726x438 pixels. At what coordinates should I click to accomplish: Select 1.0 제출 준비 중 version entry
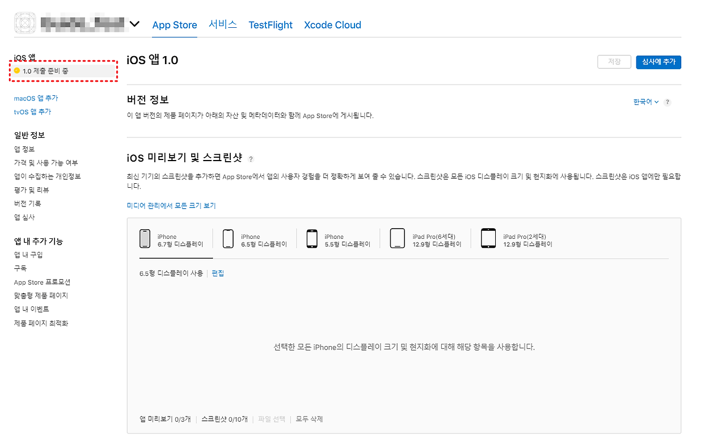point(65,71)
